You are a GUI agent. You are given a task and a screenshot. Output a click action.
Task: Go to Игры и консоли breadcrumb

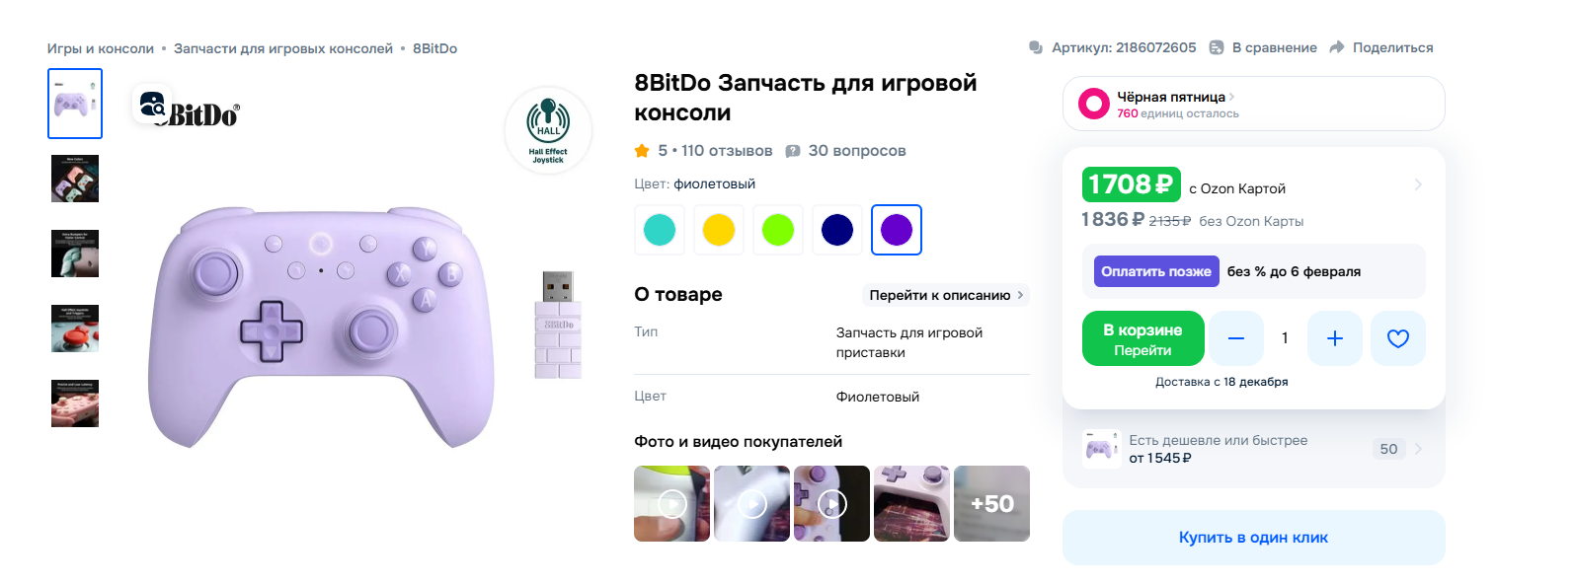101,48
